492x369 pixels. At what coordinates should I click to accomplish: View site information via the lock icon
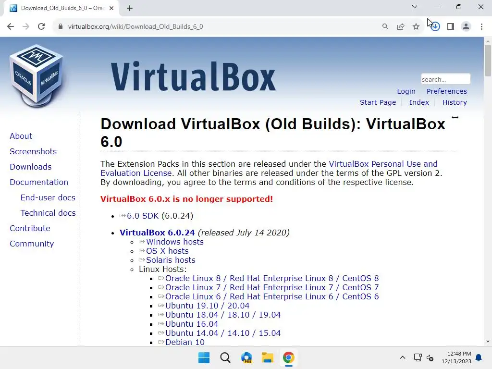point(61,27)
